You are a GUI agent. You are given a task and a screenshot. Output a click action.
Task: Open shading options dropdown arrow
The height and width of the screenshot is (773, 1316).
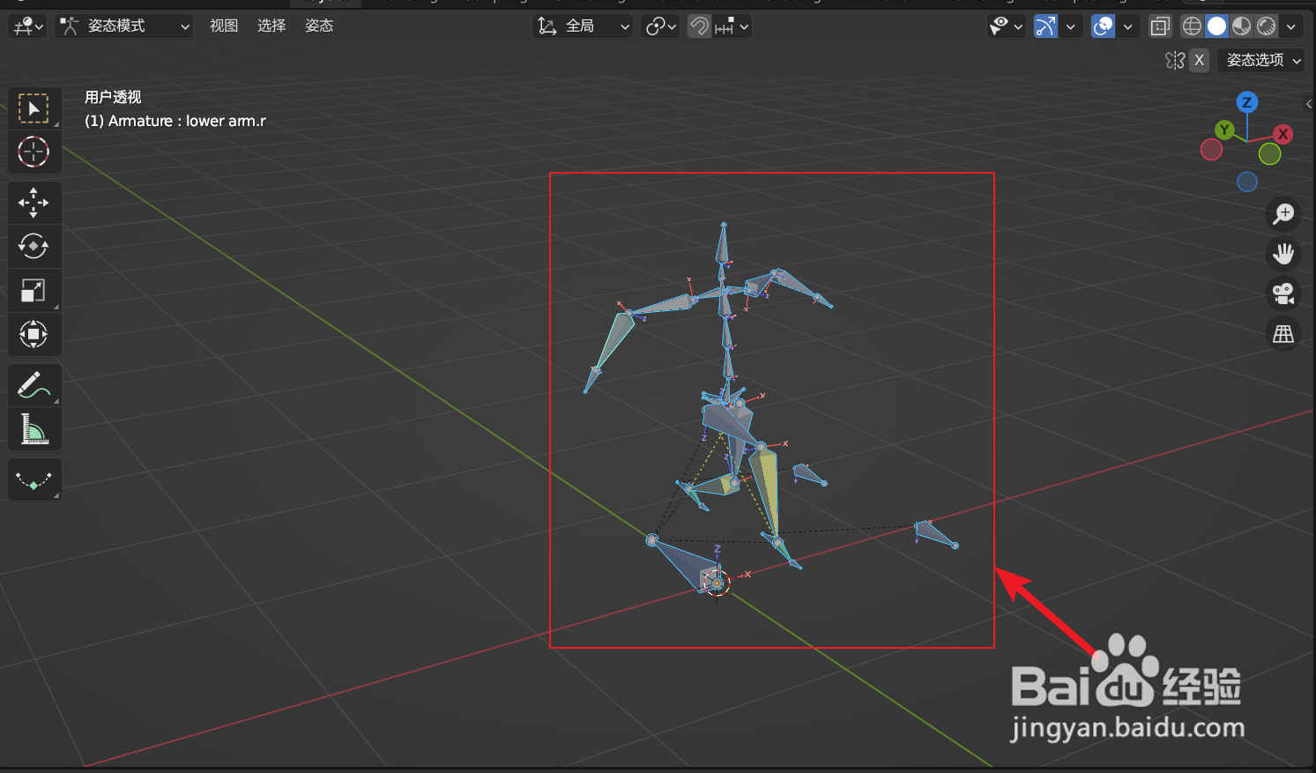click(1291, 26)
